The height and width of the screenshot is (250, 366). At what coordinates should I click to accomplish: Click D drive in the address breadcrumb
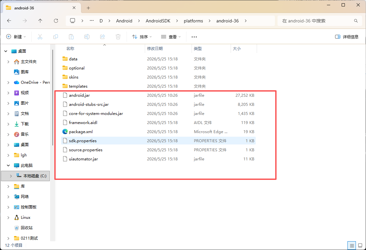pos(101,21)
